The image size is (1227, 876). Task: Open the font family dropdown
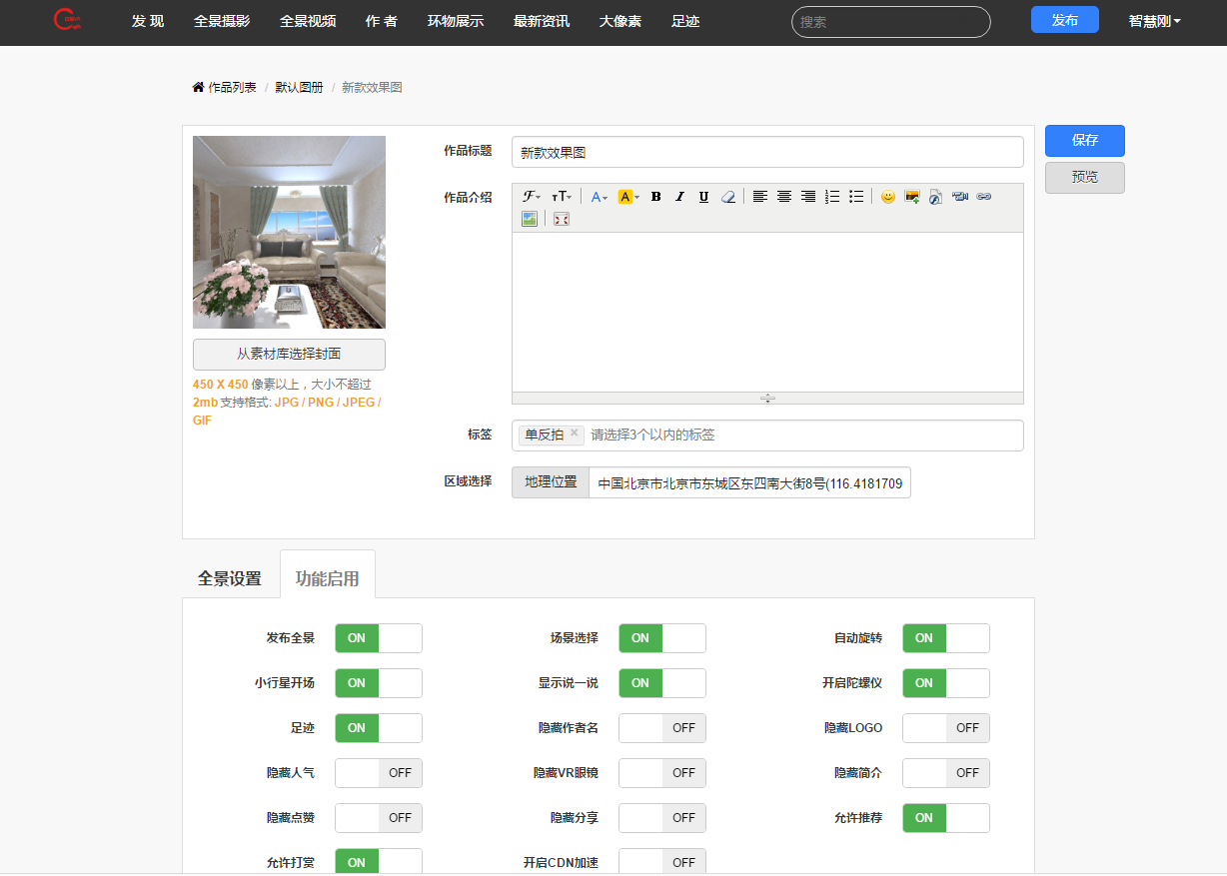point(532,197)
